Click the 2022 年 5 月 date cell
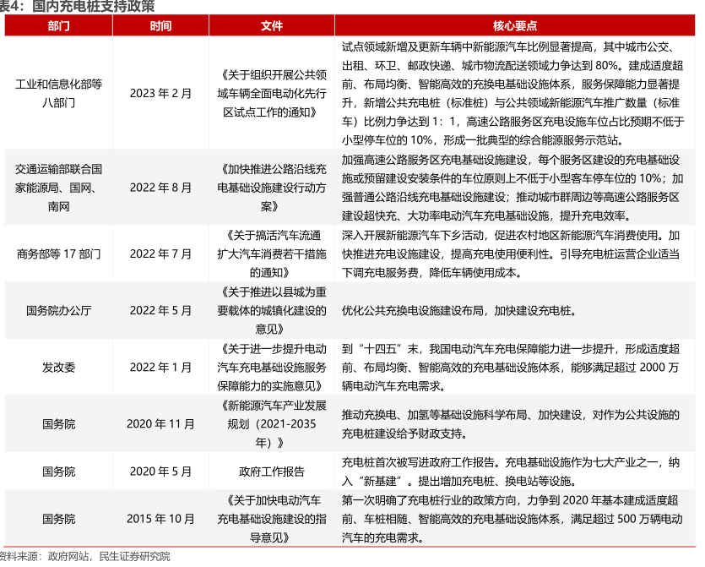This screenshot has width=705, height=567. tap(160, 310)
